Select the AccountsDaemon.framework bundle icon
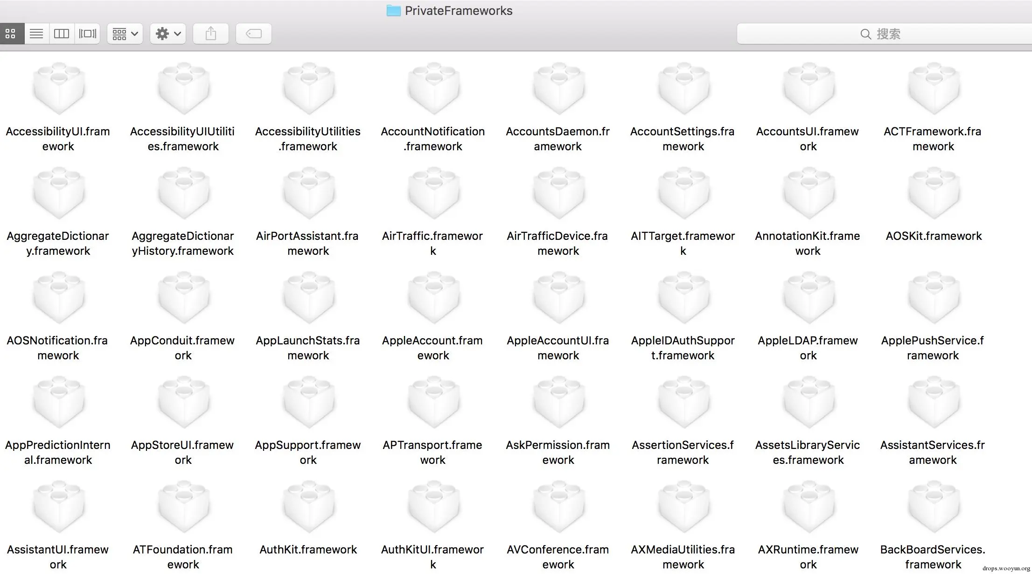The image size is (1032, 574). click(558, 89)
